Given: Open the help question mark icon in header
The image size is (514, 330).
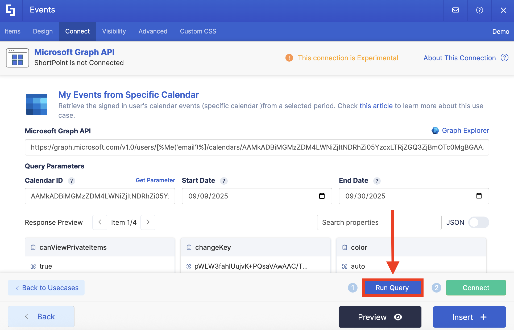Looking at the screenshot, I should 479,10.
